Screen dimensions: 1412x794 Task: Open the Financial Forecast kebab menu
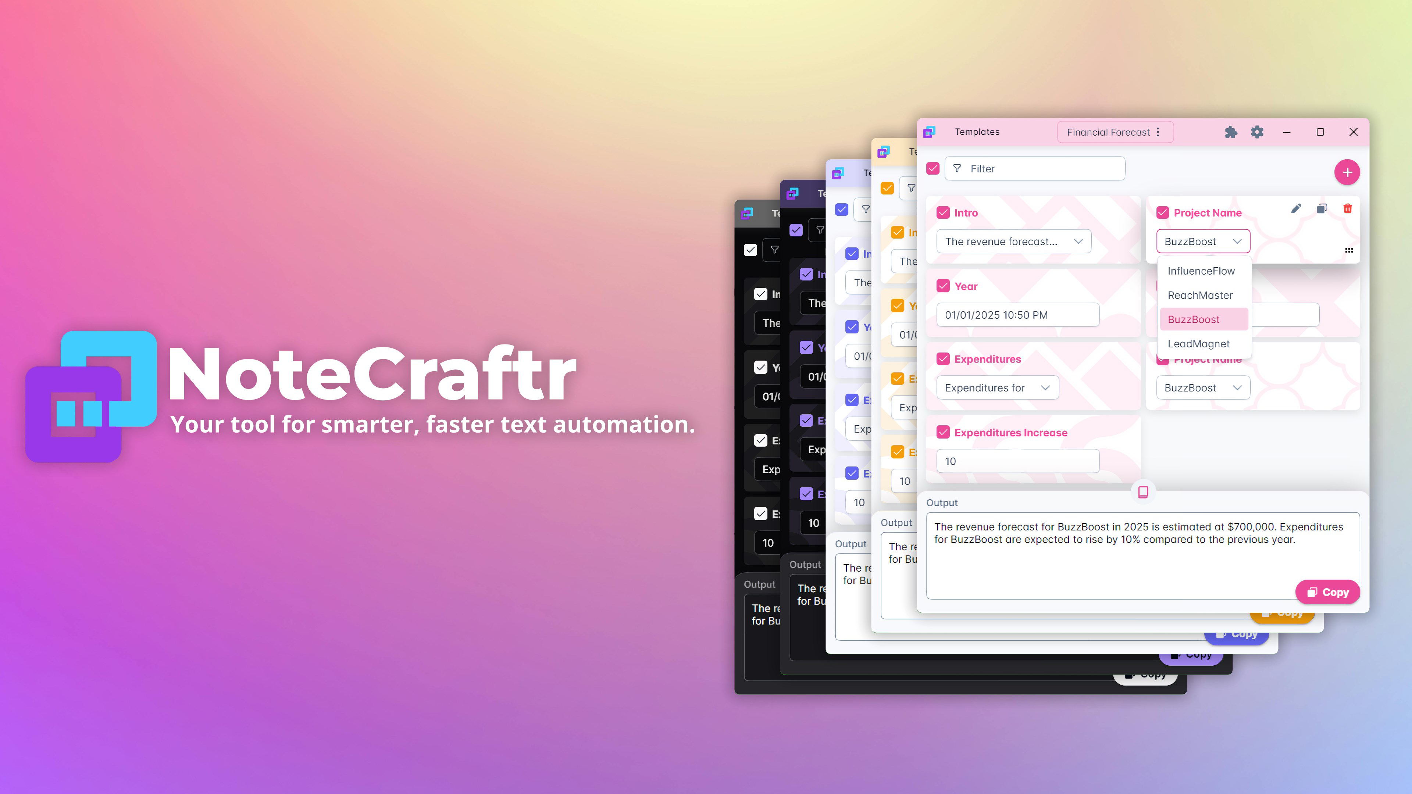click(x=1158, y=132)
